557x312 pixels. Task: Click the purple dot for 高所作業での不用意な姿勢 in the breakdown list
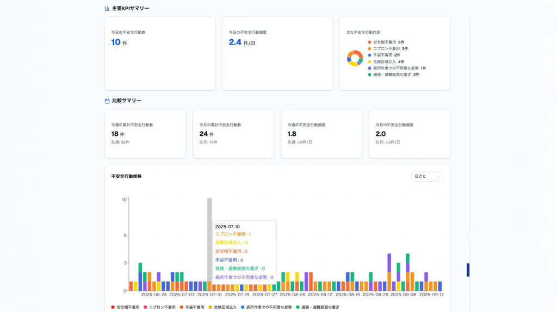[x=370, y=68]
